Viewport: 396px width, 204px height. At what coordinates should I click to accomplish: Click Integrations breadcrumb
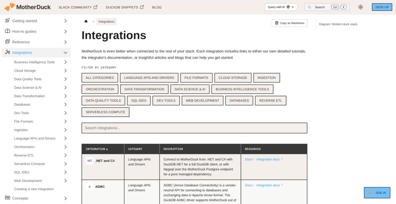coord(106,22)
